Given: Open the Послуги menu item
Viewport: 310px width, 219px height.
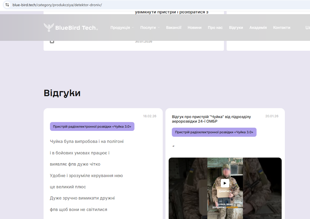Looking at the screenshot, I should (x=148, y=28).
